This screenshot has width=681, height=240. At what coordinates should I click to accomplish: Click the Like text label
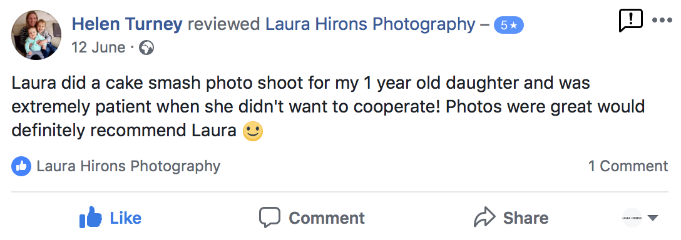tap(126, 218)
